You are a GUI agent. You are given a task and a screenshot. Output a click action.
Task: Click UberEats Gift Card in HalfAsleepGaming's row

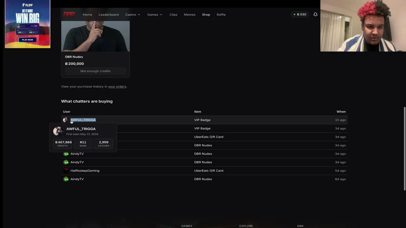click(x=209, y=170)
